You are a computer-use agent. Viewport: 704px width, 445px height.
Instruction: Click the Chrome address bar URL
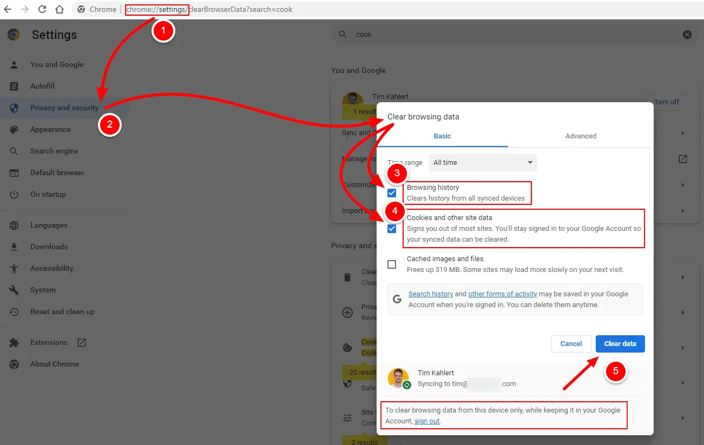pos(209,9)
